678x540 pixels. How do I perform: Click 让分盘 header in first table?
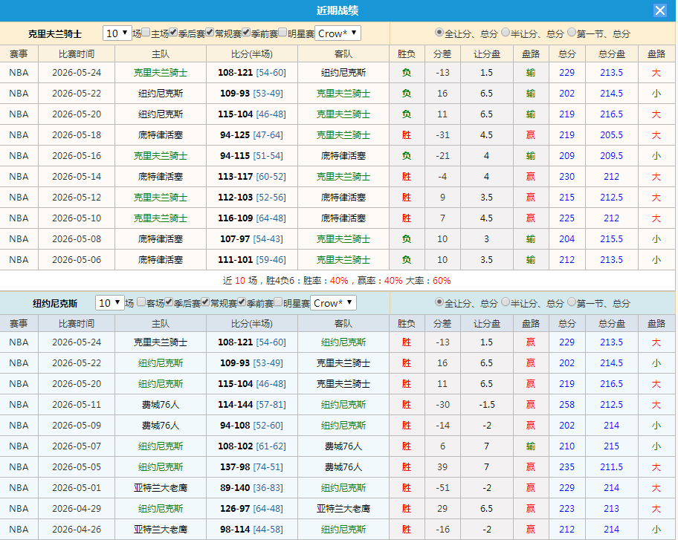click(487, 54)
